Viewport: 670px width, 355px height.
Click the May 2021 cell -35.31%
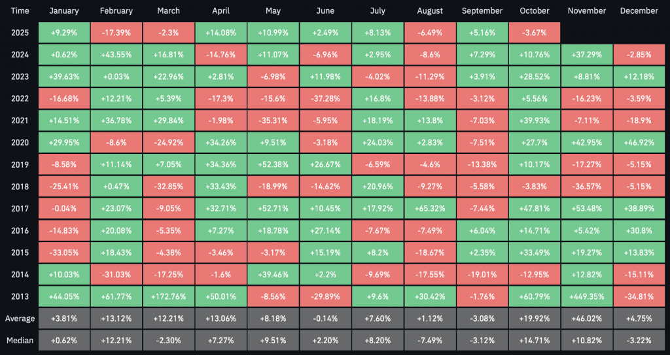click(x=273, y=120)
